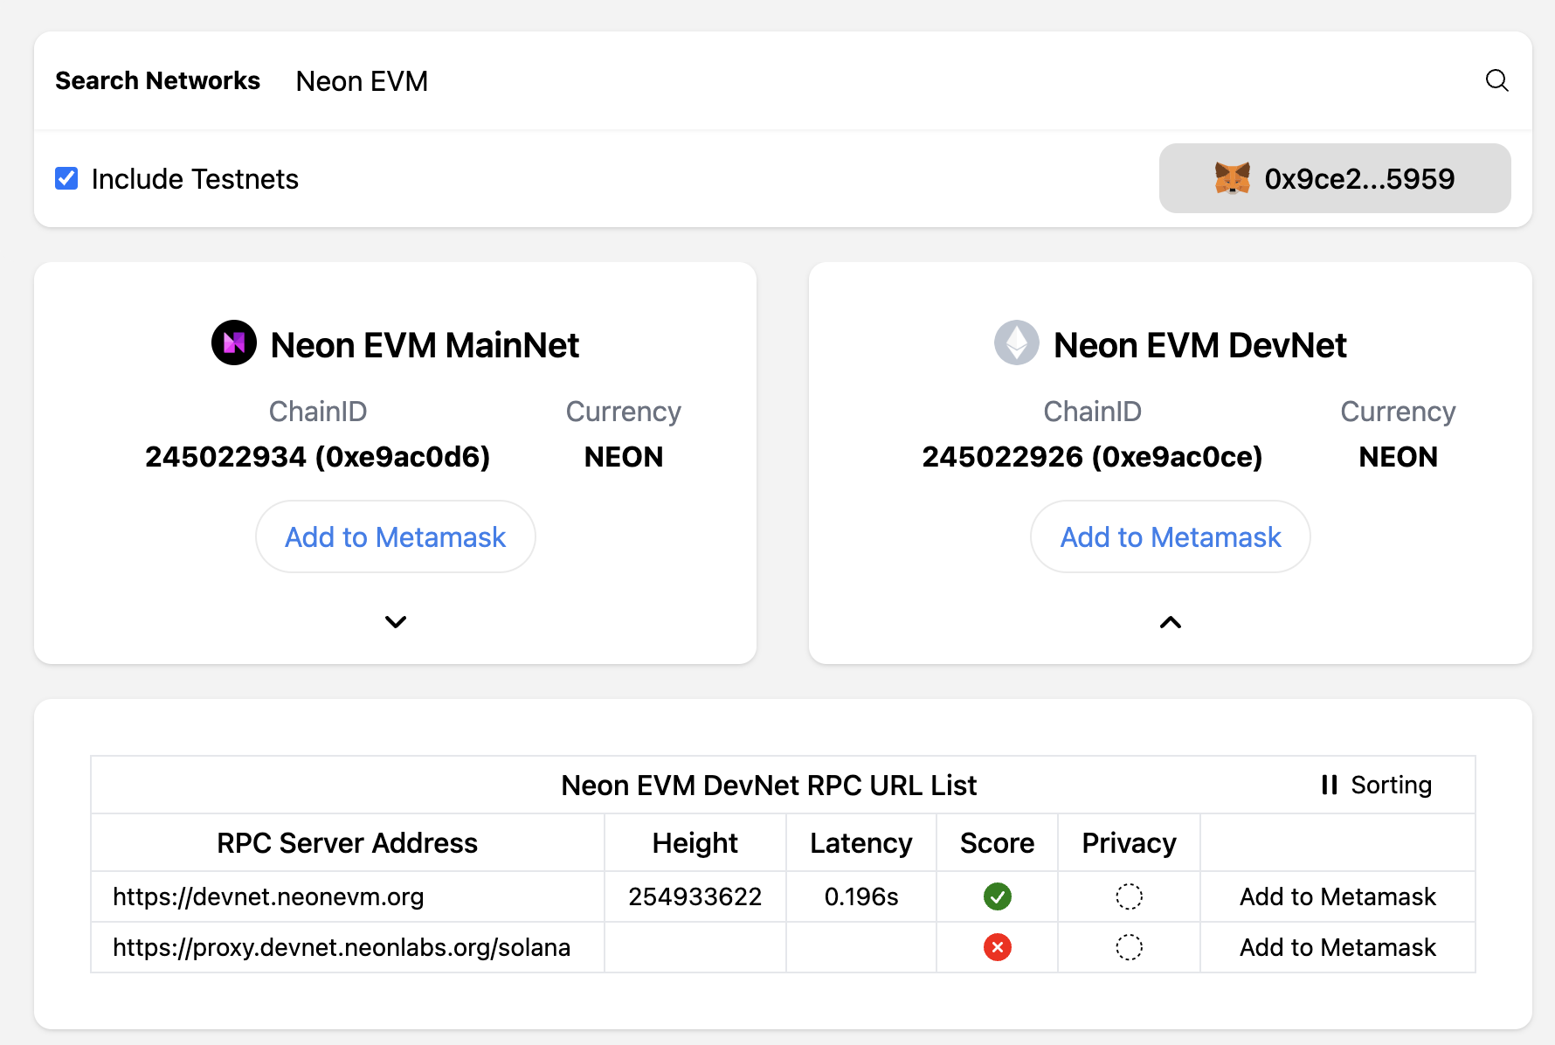Collapse the Neon EVM DevNet RPC list
This screenshot has height=1045, width=1555.
[1171, 622]
